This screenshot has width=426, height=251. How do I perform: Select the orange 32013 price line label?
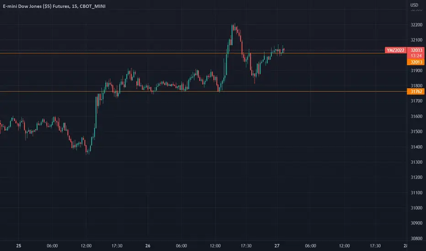(x=416, y=62)
